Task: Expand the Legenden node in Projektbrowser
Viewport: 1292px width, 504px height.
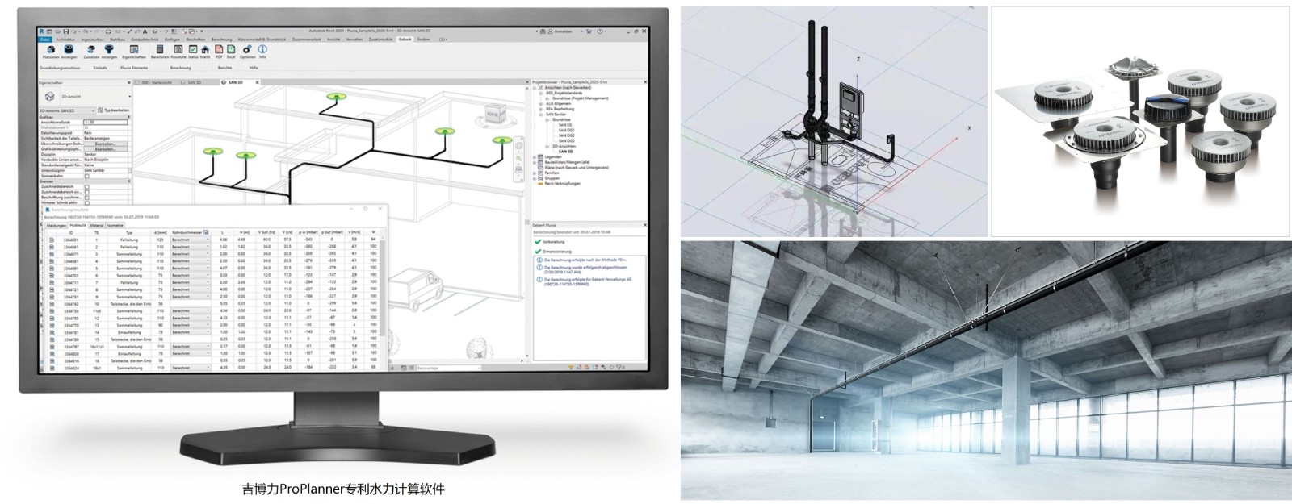Action: 535,156
